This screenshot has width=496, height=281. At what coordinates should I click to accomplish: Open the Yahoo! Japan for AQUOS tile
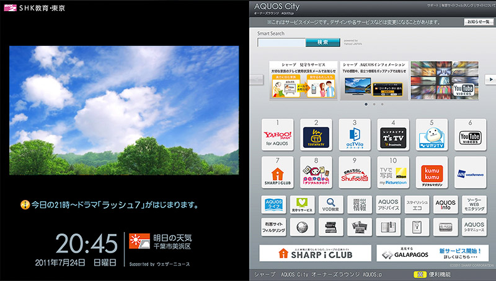click(x=277, y=135)
